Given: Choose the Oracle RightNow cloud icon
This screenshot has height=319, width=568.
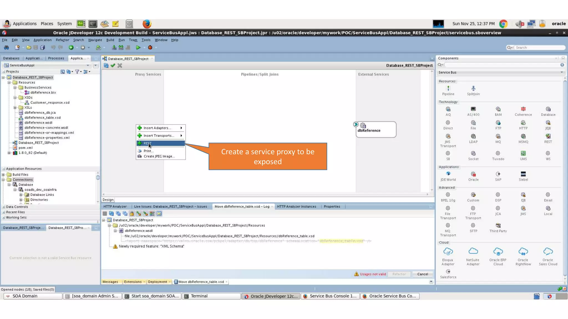Looking at the screenshot, I should tap(523, 251).
